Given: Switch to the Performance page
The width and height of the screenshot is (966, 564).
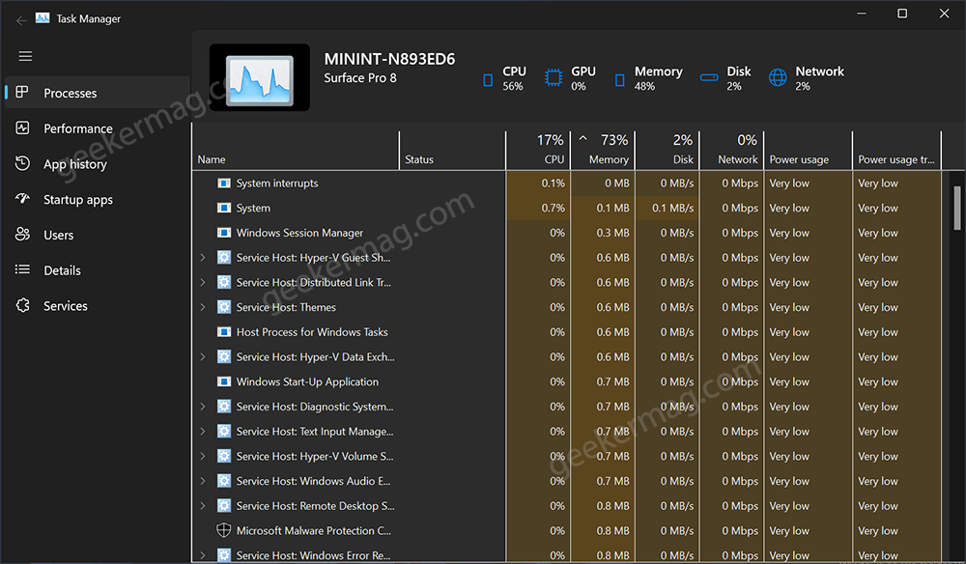Looking at the screenshot, I should click(98, 128).
